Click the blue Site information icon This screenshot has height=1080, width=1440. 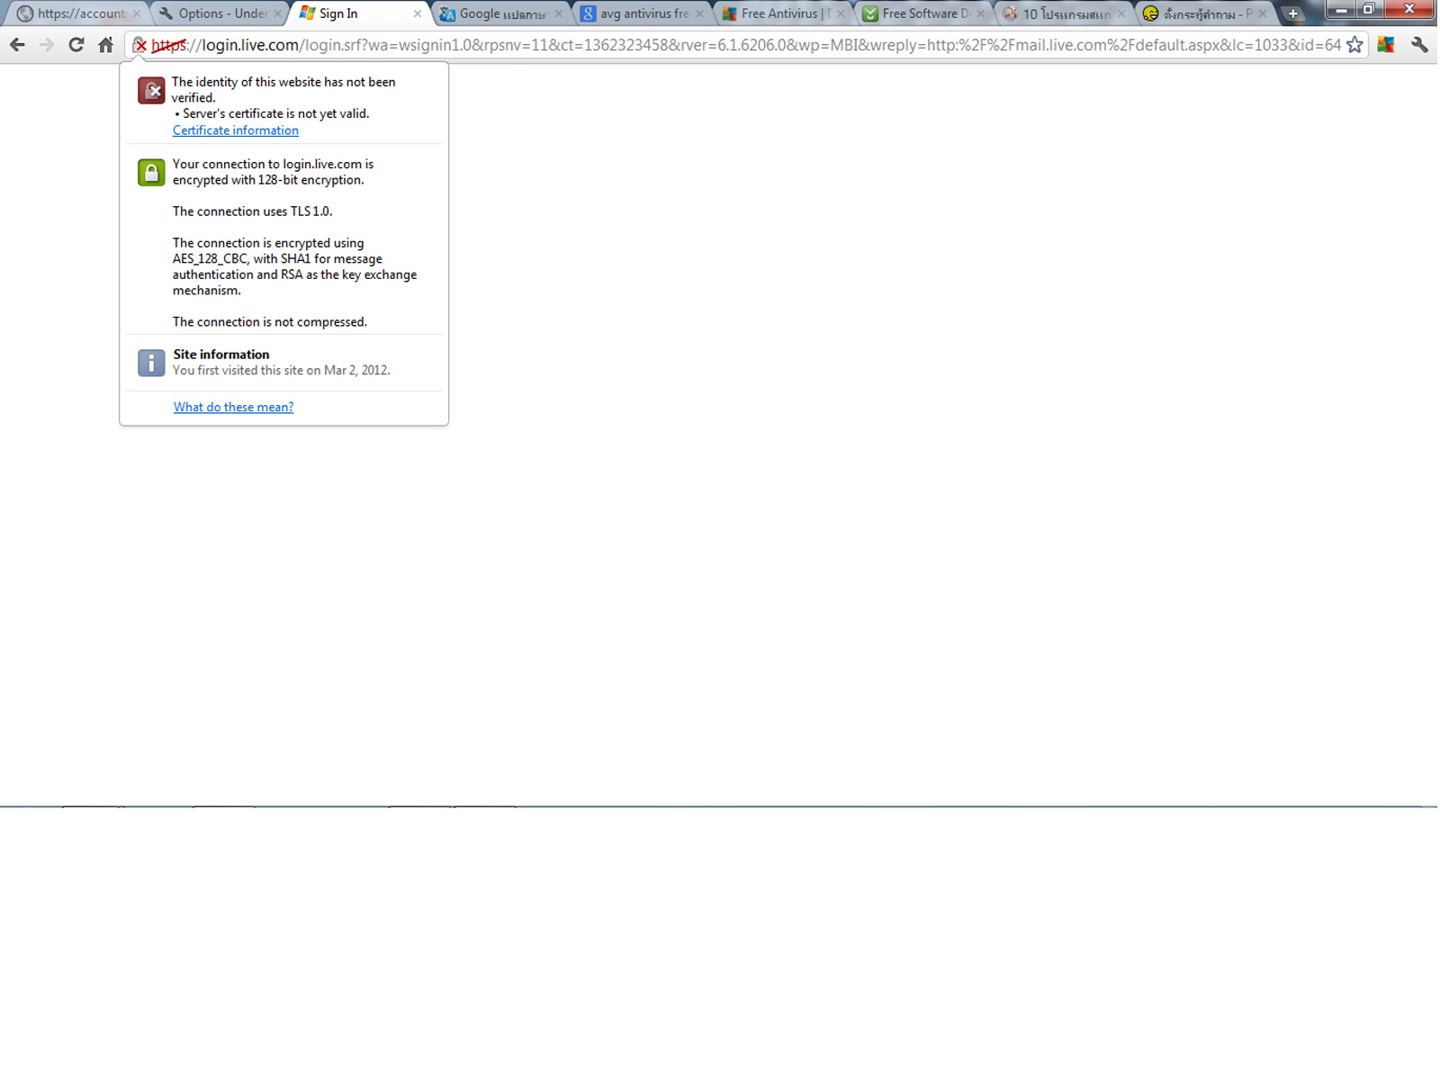coord(151,363)
